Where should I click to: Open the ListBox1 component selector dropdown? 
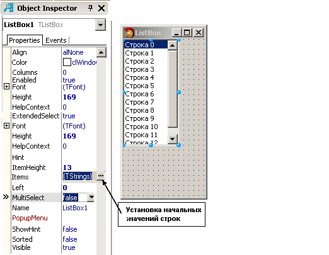point(100,25)
